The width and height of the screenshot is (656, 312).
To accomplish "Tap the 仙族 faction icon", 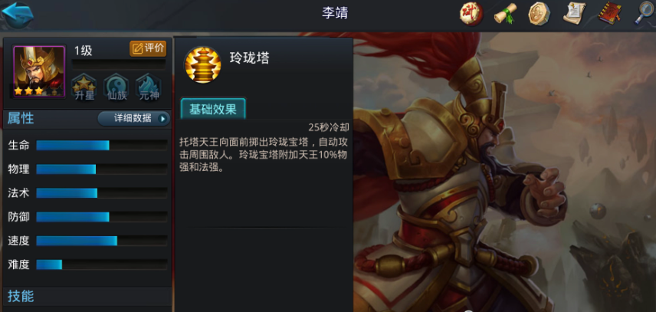I will 116,87.
